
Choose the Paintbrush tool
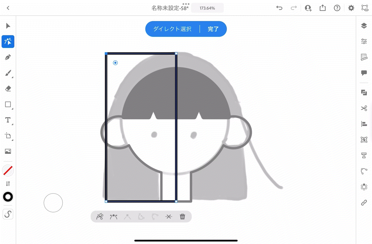point(8,73)
